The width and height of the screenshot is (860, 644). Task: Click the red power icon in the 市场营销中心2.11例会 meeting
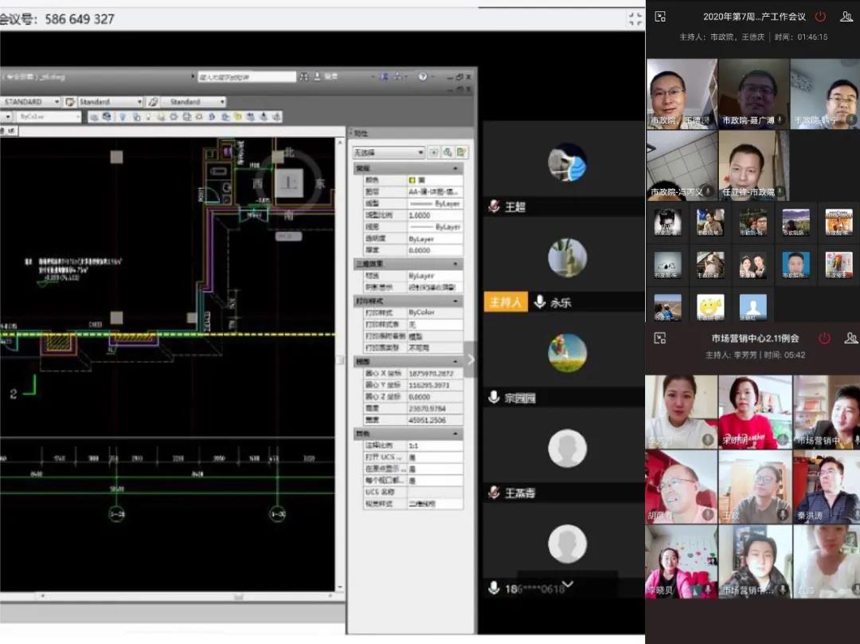tap(824, 338)
